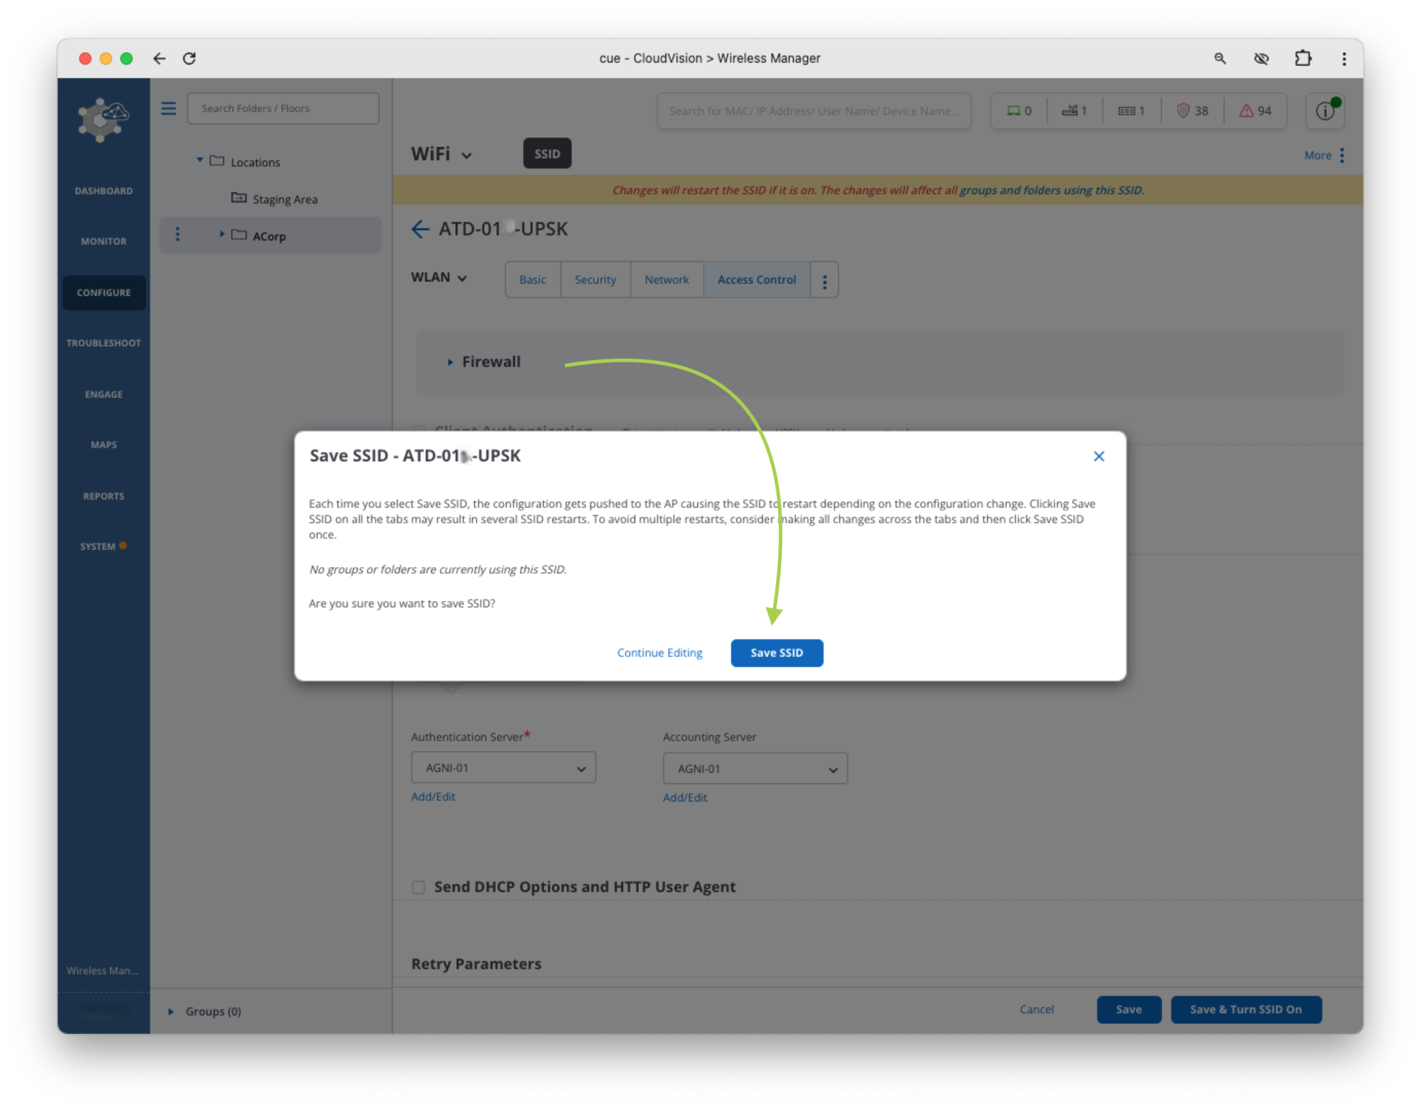
Task: Click the hamburger menu icon
Action: [169, 108]
